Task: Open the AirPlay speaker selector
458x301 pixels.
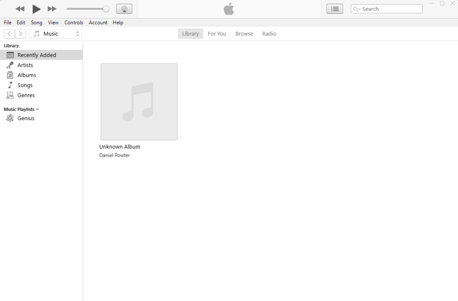Action: tap(124, 8)
